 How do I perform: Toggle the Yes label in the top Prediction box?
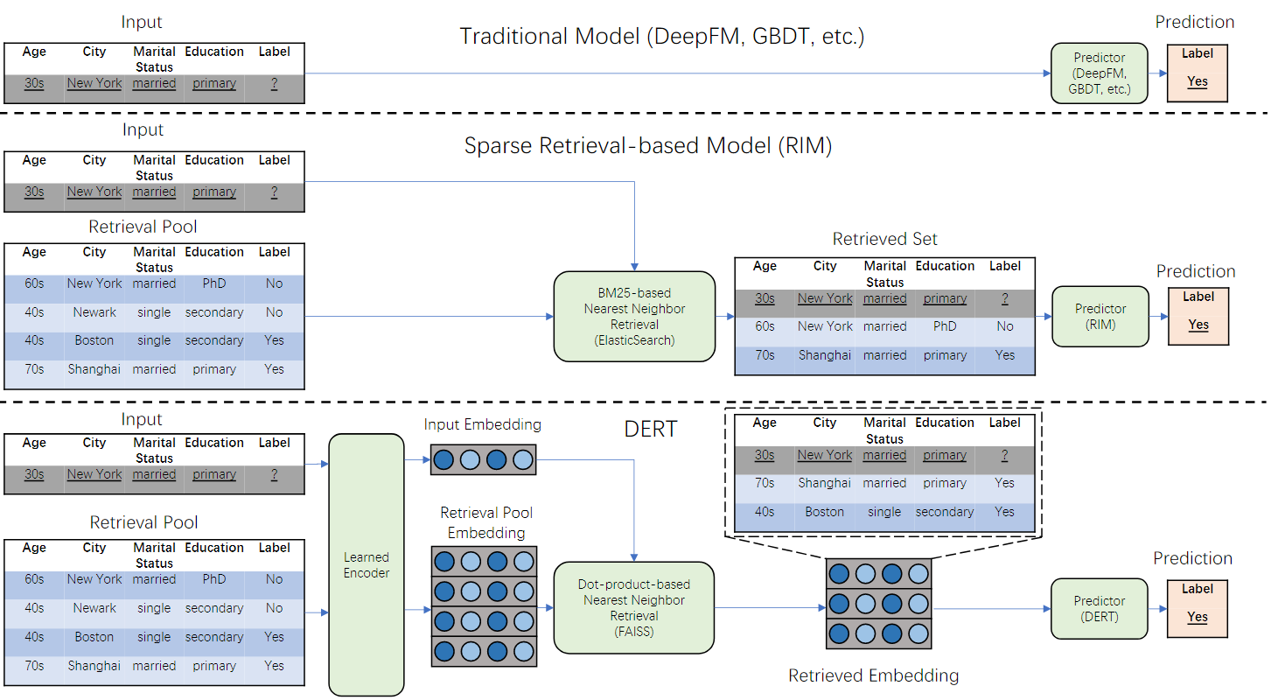click(x=1197, y=80)
